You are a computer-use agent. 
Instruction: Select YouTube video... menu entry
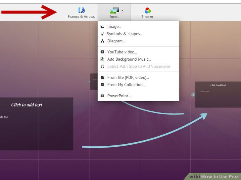tap(122, 52)
